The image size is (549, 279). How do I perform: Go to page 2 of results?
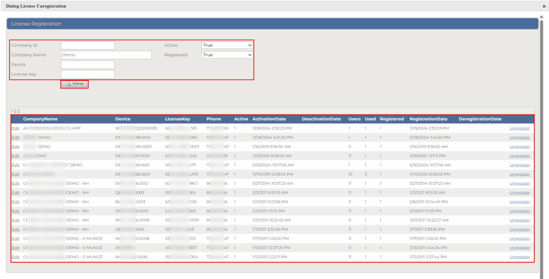click(x=15, y=111)
